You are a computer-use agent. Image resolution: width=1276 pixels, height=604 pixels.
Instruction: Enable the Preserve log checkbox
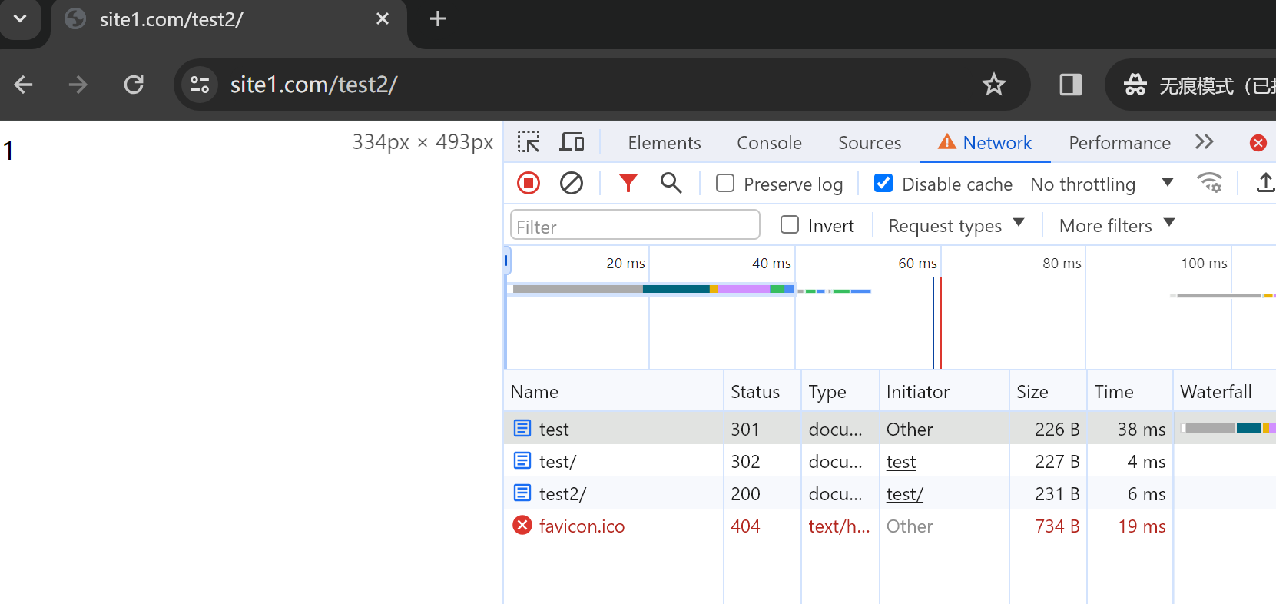[725, 184]
